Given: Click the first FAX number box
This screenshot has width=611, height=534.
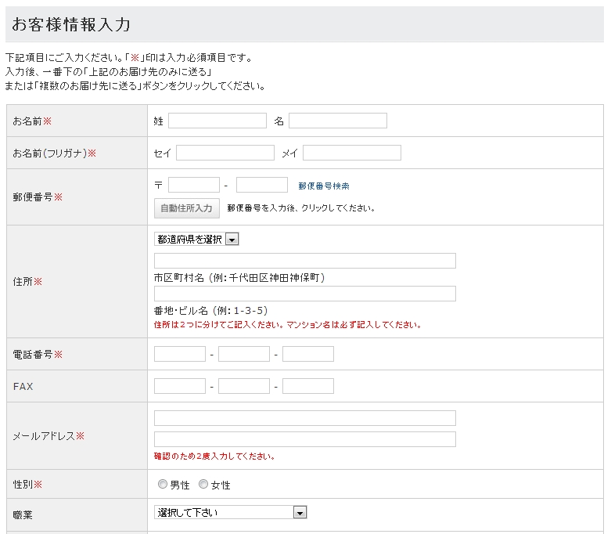Looking at the screenshot, I should point(179,386).
